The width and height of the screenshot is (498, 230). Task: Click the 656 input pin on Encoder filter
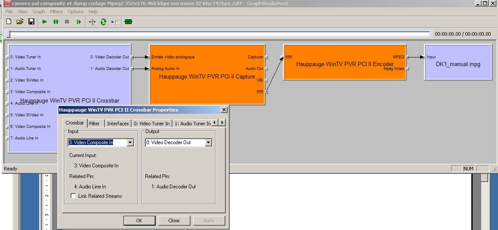(x=283, y=57)
